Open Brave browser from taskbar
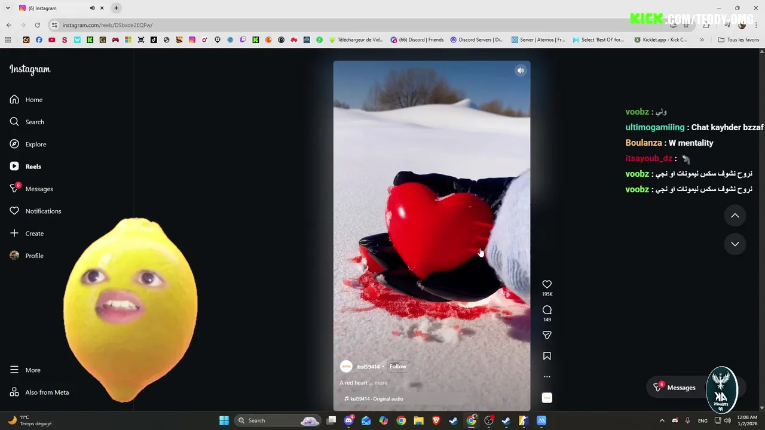765x430 pixels. (436, 420)
